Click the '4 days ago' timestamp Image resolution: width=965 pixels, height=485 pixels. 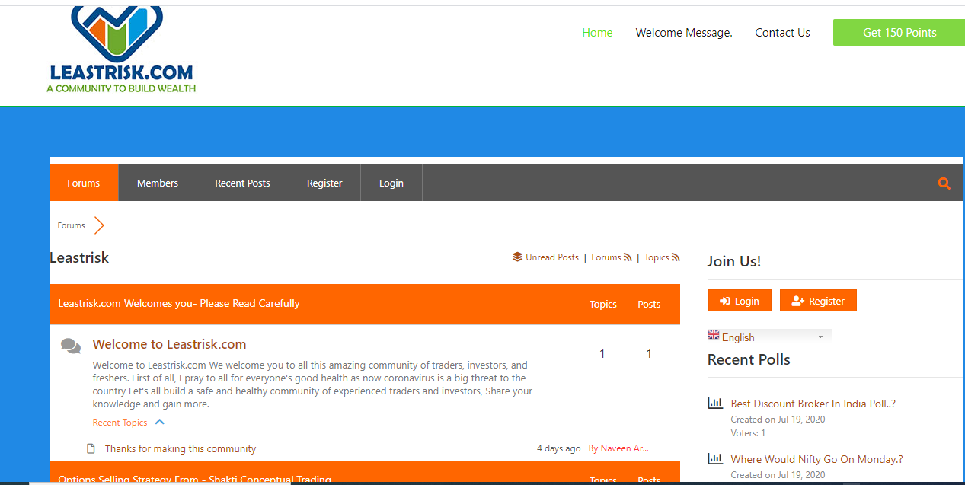pyautogui.click(x=558, y=448)
